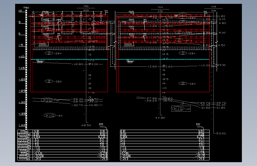Screen dimensions: 257x166
Task: Click the final depth value 53.00
Action: (x=221, y=134)
